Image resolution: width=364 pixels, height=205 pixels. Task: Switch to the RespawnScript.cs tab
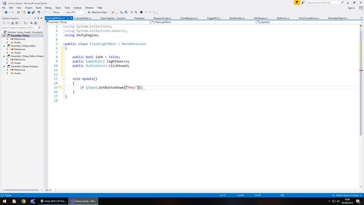point(162,18)
